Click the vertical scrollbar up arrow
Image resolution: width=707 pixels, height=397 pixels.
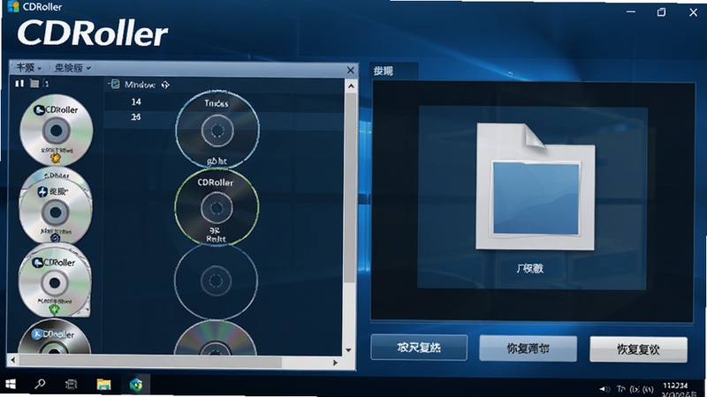tap(351, 86)
